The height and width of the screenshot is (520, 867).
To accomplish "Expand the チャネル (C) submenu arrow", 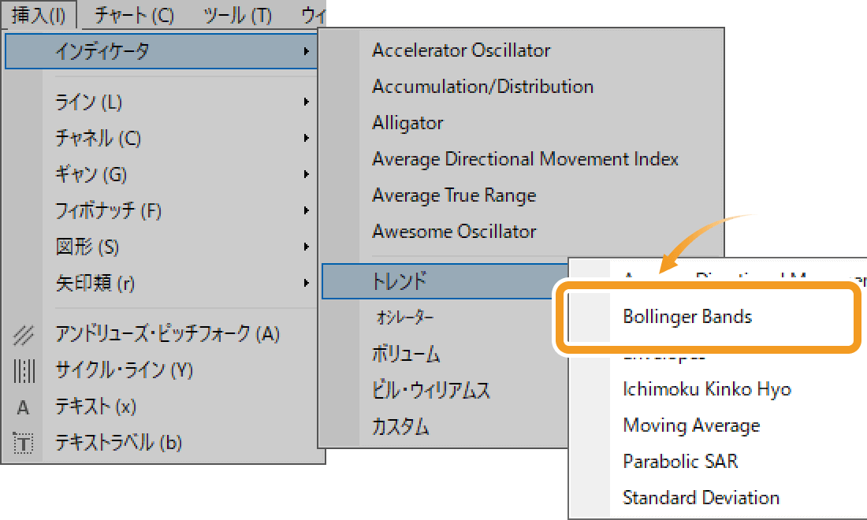I will 307,138.
